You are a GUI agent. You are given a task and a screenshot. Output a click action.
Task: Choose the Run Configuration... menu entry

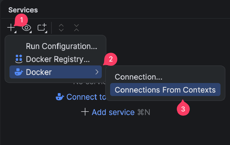click(x=62, y=46)
